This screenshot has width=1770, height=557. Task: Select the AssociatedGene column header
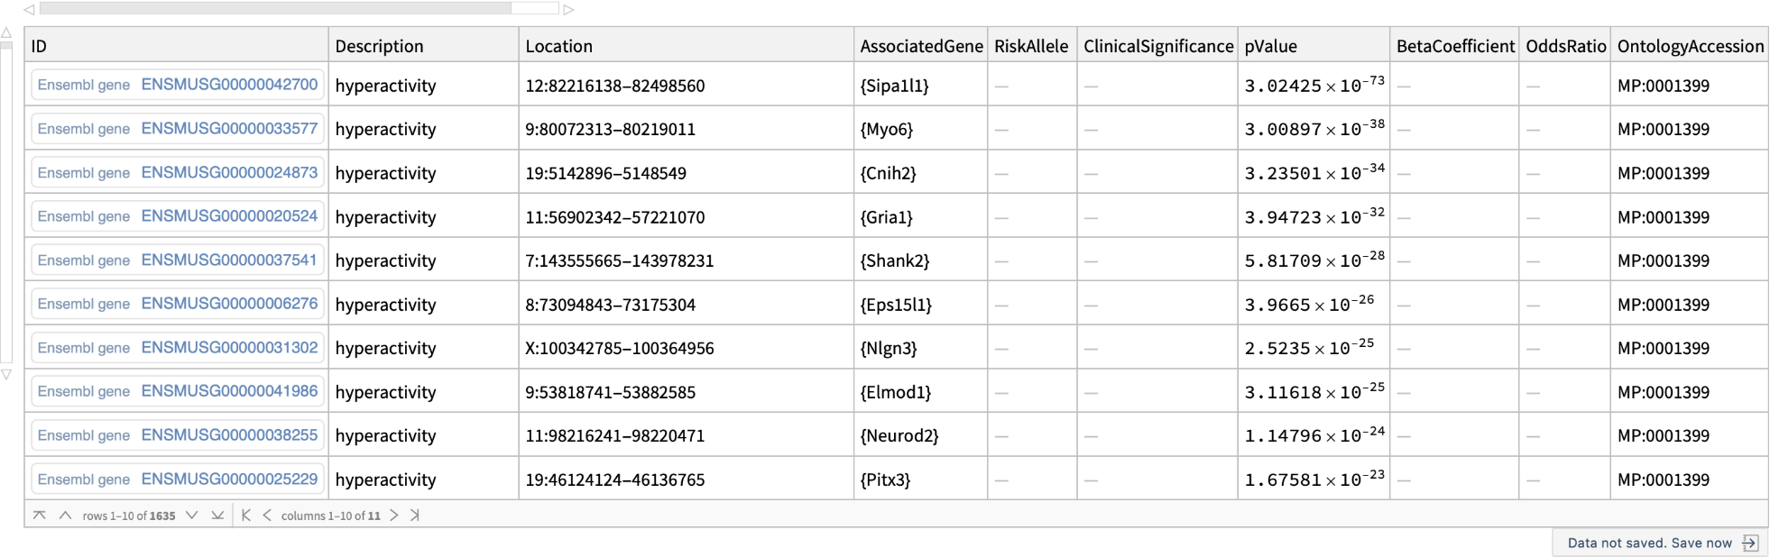(920, 46)
